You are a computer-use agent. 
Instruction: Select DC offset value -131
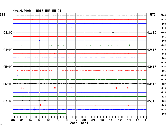coord(163,71)
